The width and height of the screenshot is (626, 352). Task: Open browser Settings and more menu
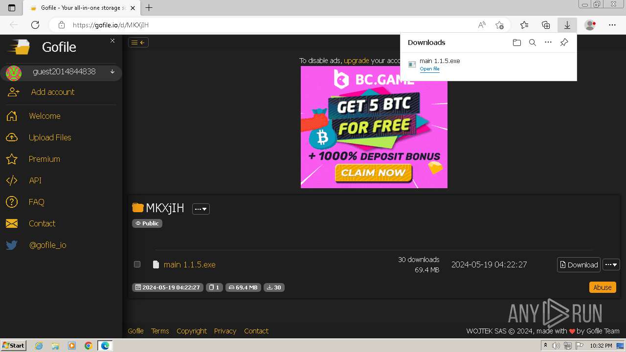coord(612,25)
